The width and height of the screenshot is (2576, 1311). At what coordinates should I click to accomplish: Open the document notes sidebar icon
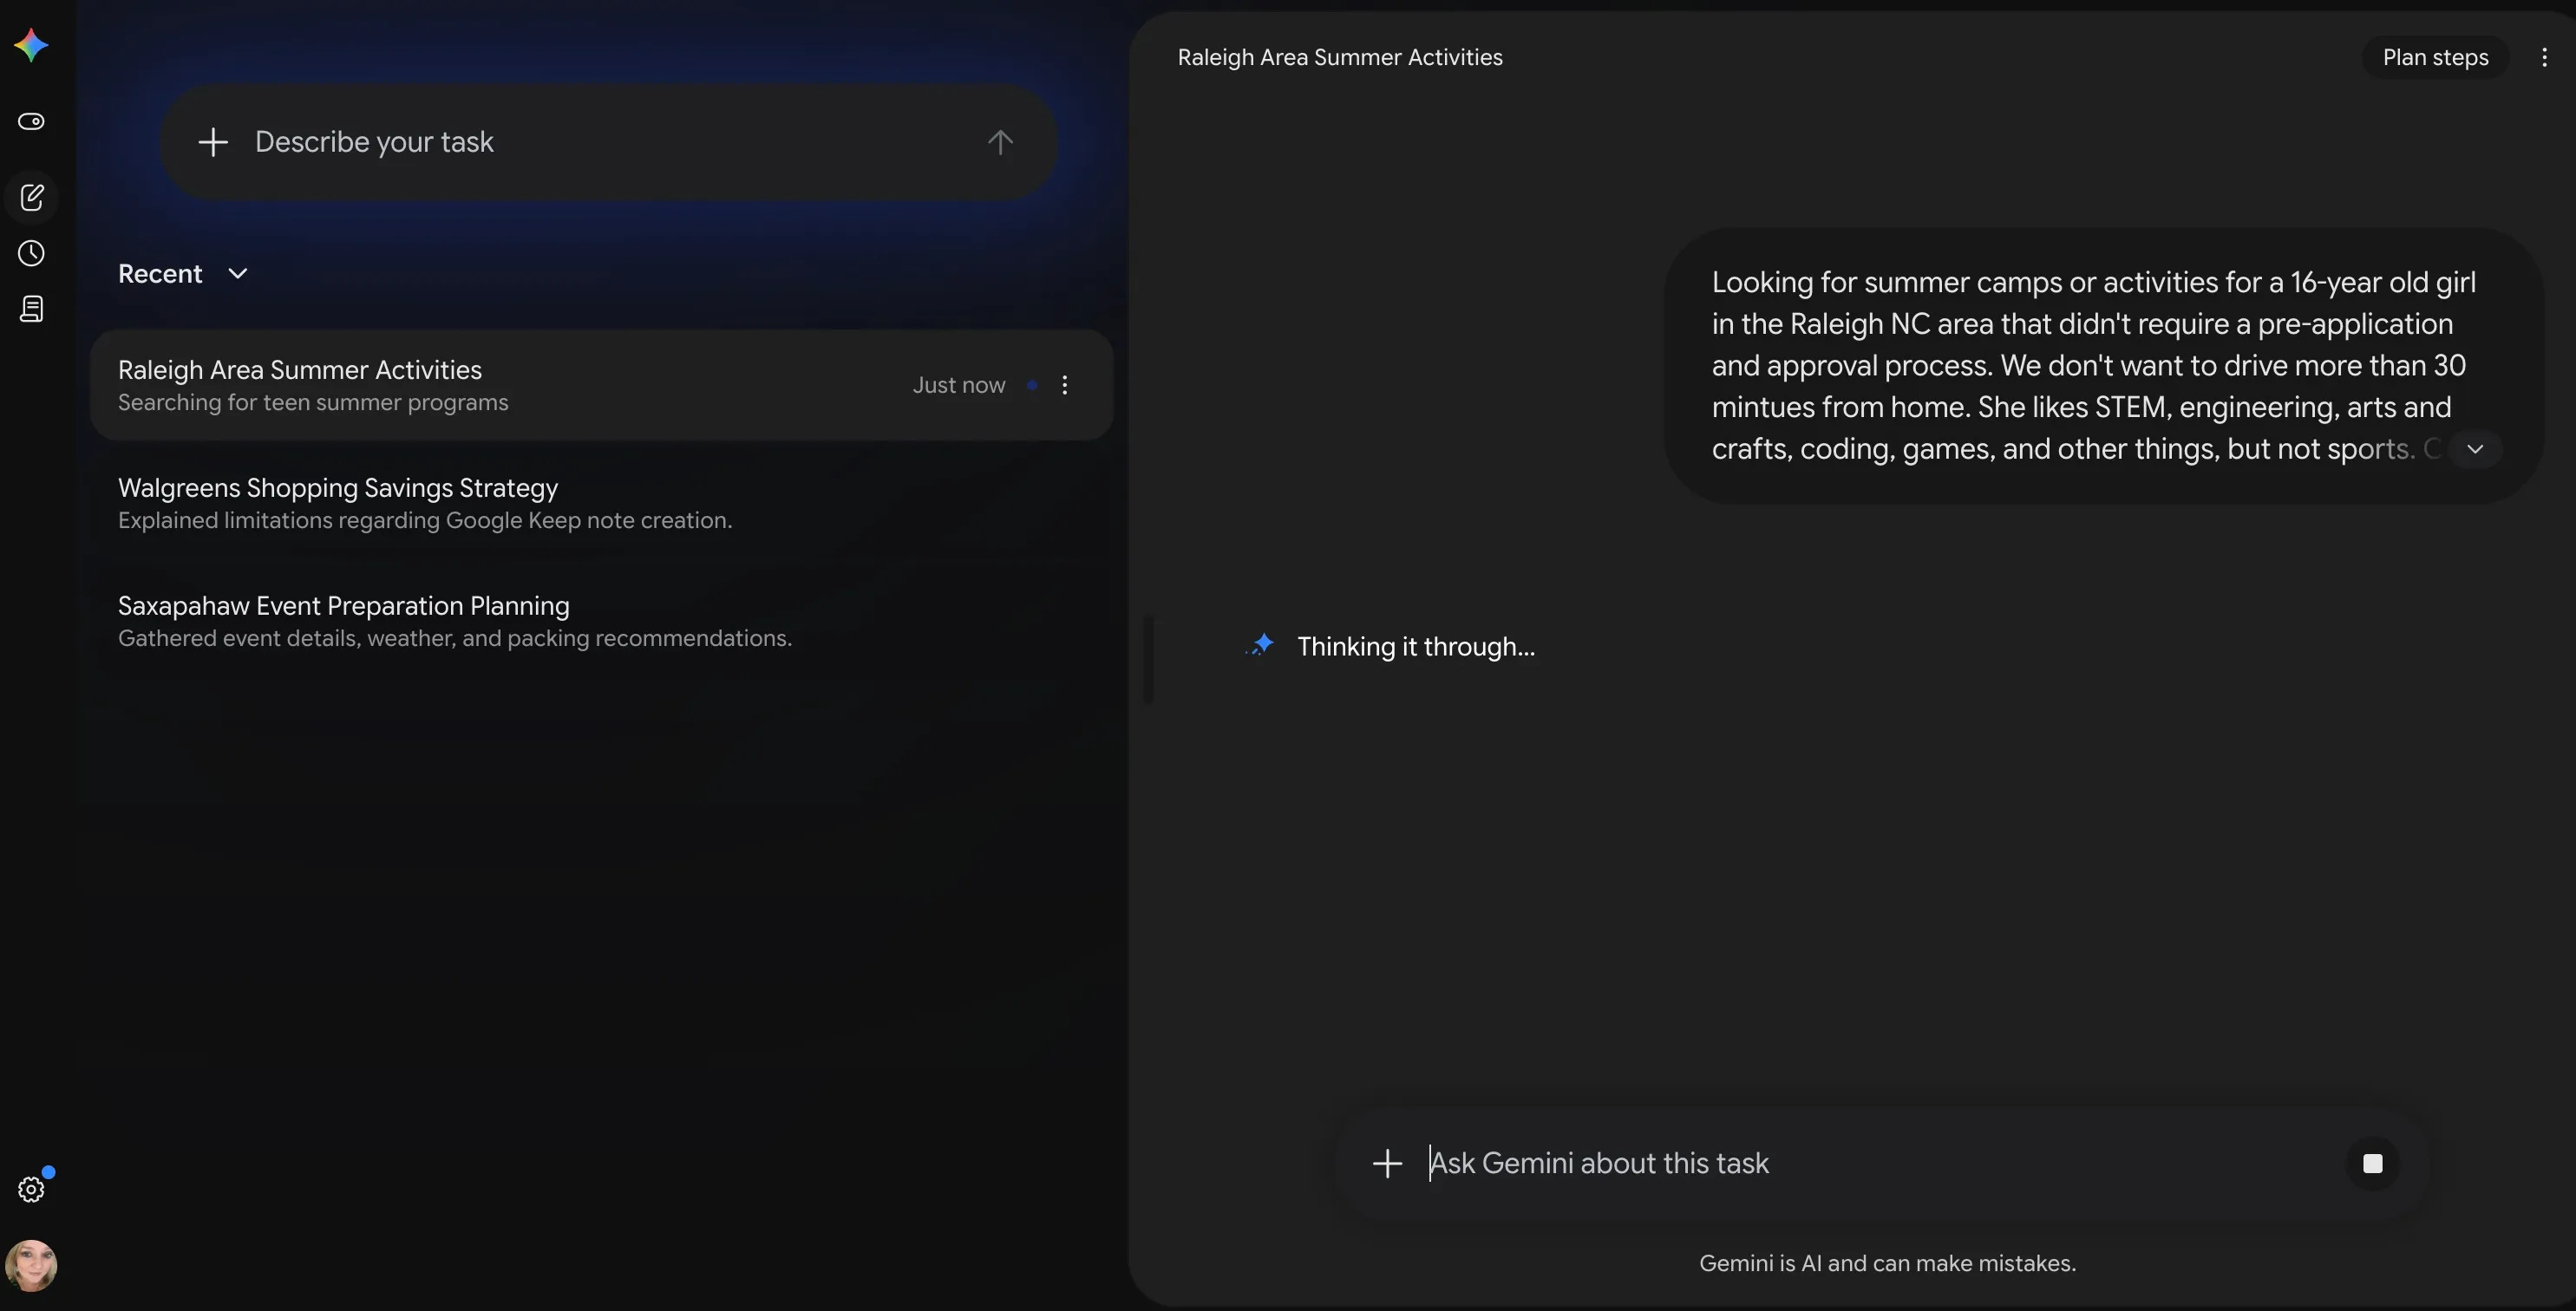click(x=31, y=309)
